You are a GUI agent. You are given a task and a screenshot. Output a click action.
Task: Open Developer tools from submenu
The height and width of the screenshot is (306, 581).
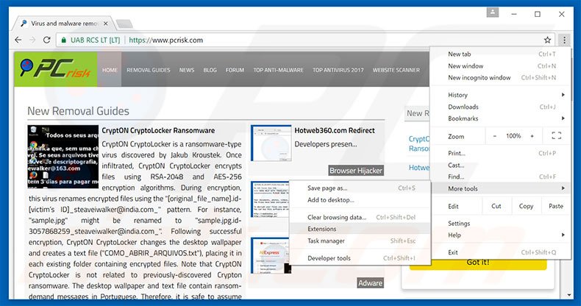pos(360,258)
